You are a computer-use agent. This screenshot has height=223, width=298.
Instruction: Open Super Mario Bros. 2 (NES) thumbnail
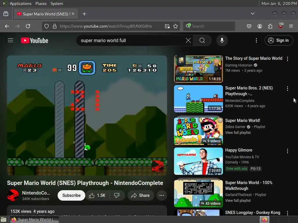[x=198, y=99]
